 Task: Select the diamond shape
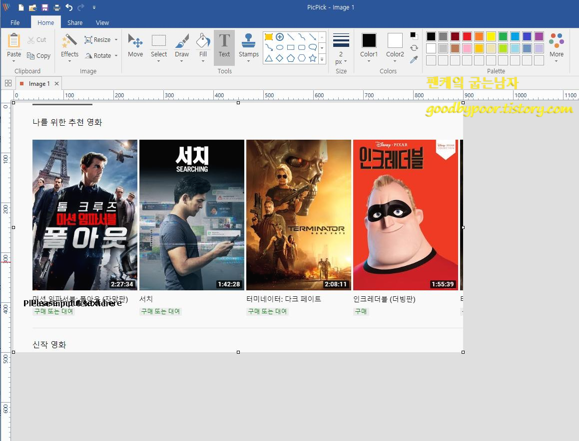pyautogui.click(x=280, y=58)
